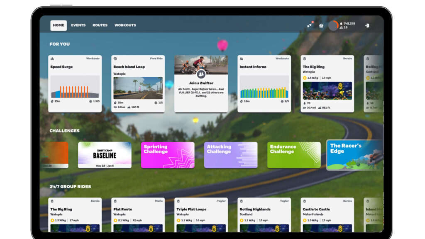
Task: Go to the WORKOUTS tab
Action: tap(125, 25)
